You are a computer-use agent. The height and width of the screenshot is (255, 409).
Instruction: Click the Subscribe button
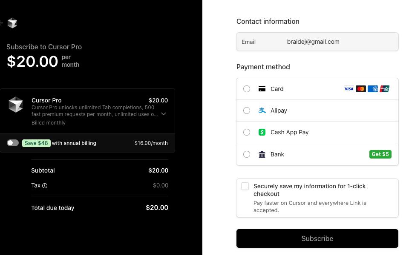[x=317, y=238]
